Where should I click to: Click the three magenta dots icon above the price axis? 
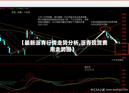110,11
